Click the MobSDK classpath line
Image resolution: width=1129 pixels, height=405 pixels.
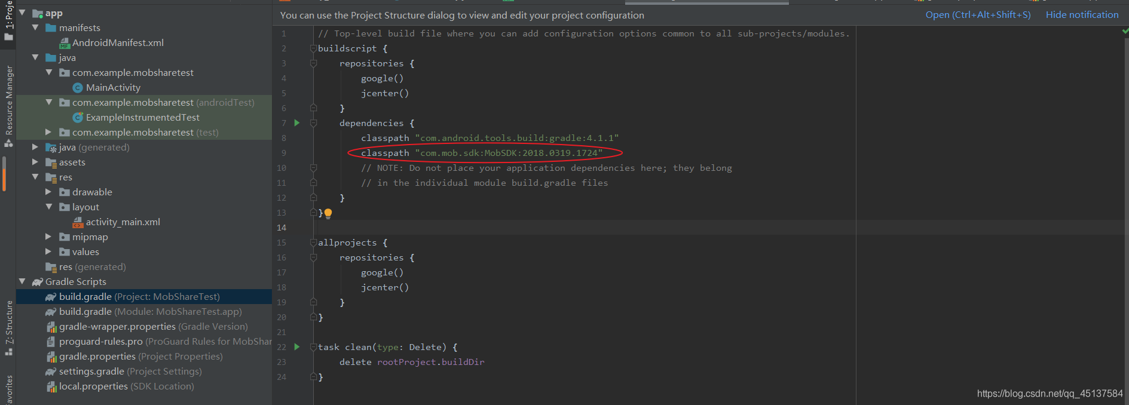pyautogui.click(x=482, y=154)
